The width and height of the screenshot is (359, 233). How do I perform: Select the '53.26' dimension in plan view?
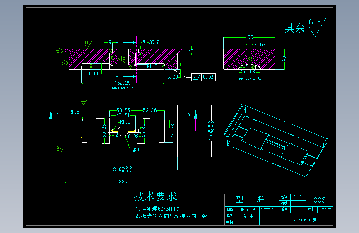(150, 110)
